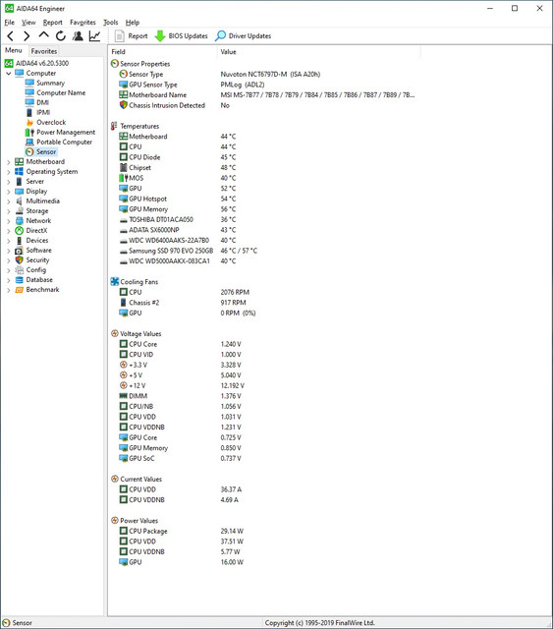This screenshot has height=629, width=553.
Task: Click the MOS temperature icon
Action: 124,178
